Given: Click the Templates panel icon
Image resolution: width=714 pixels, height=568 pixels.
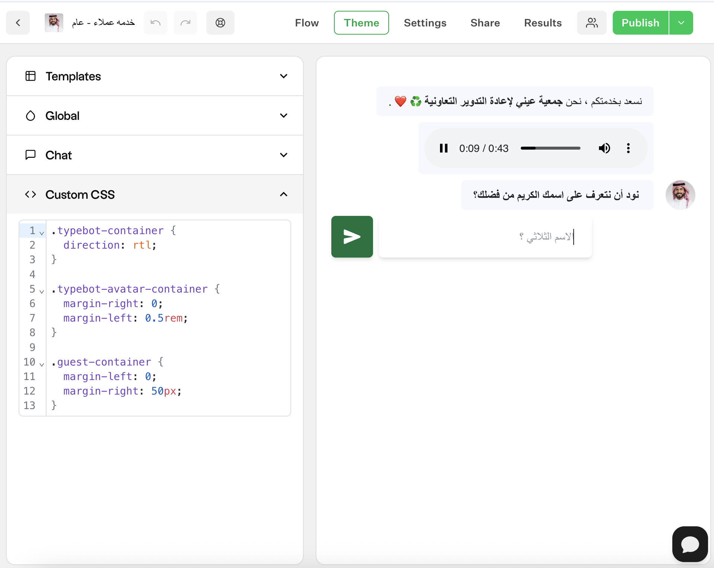Looking at the screenshot, I should [30, 76].
